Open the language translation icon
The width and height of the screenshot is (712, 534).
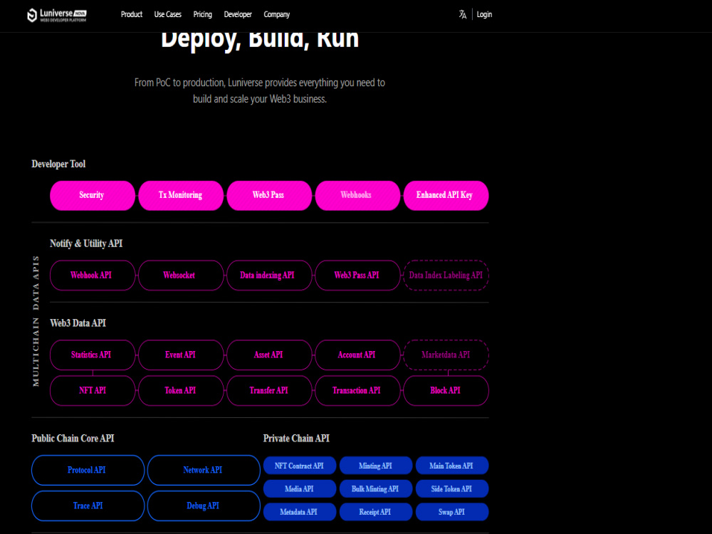tap(462, 14)
